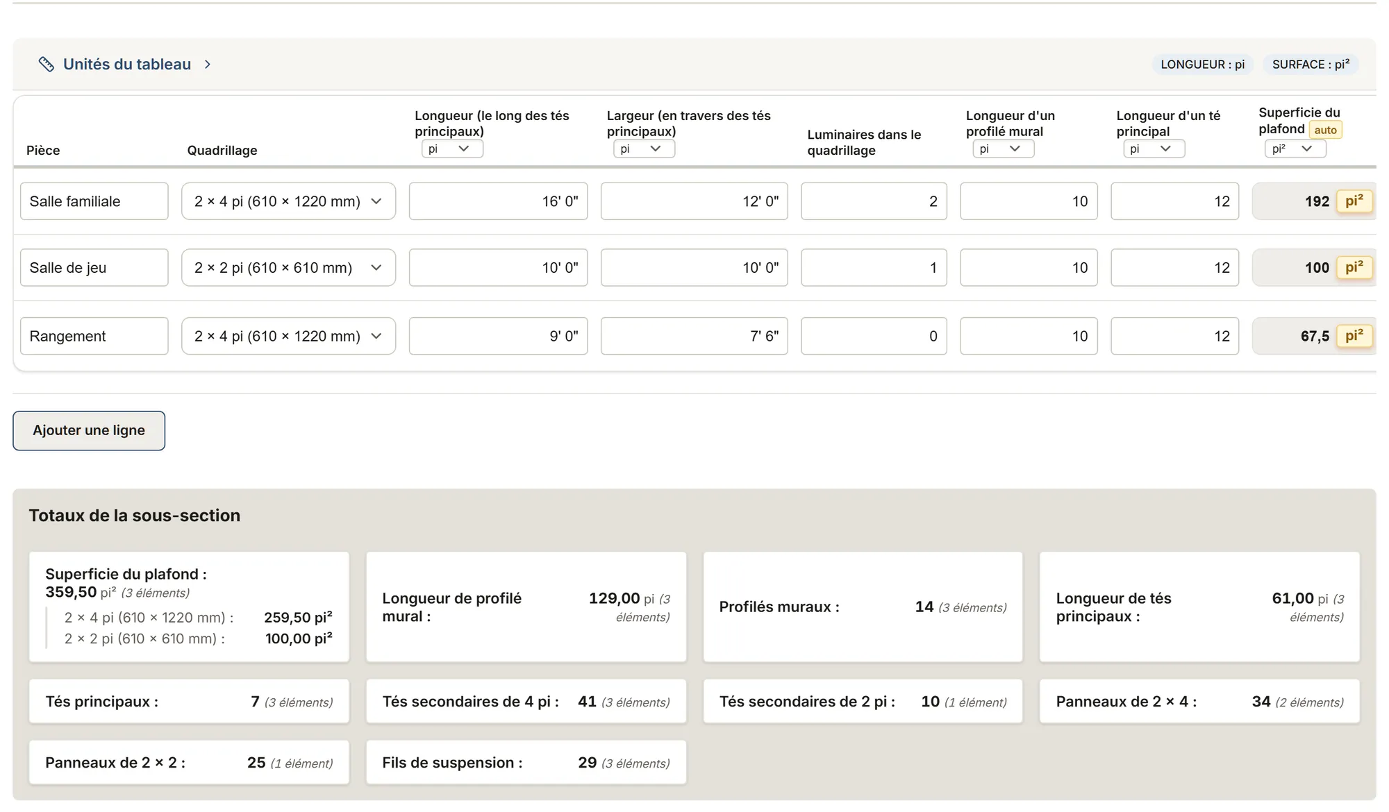Open Quadrillage dropdown for Salle de jeu
The image size is (1389, 812).
[289, 268]
